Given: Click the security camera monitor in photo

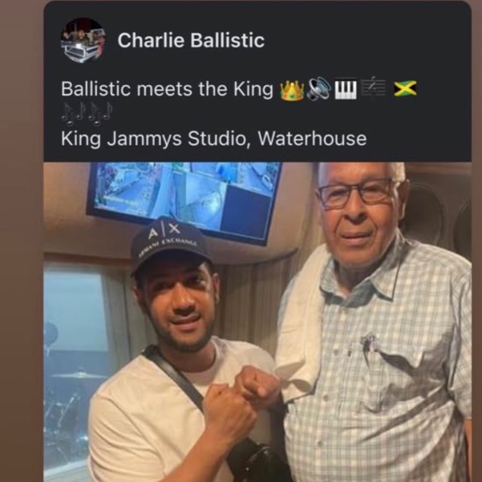Looking at the screenshot, I should (x=184, y=201).
